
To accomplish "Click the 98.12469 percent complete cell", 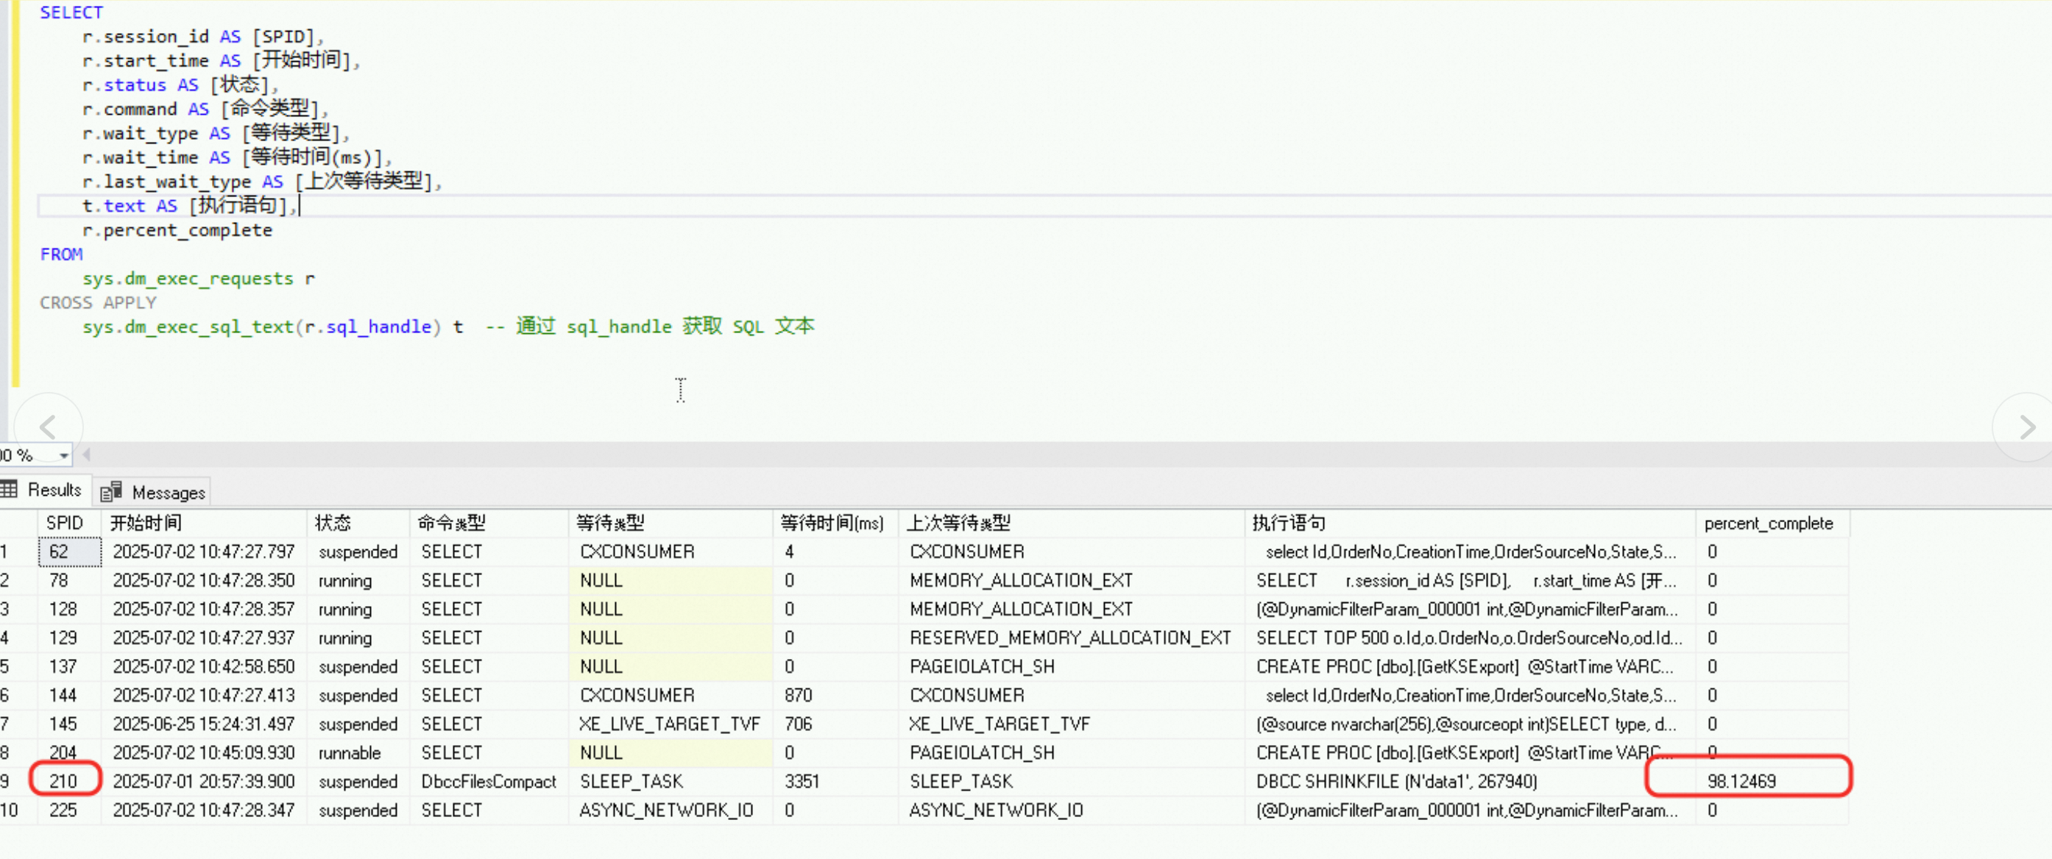I will (x=1741, y=781).
